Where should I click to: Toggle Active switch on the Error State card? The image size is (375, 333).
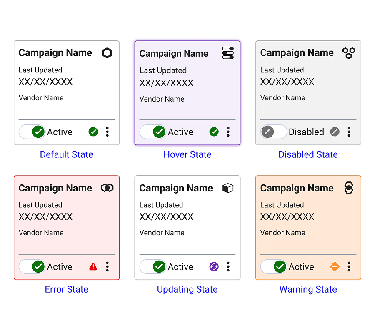coord(32,267)
